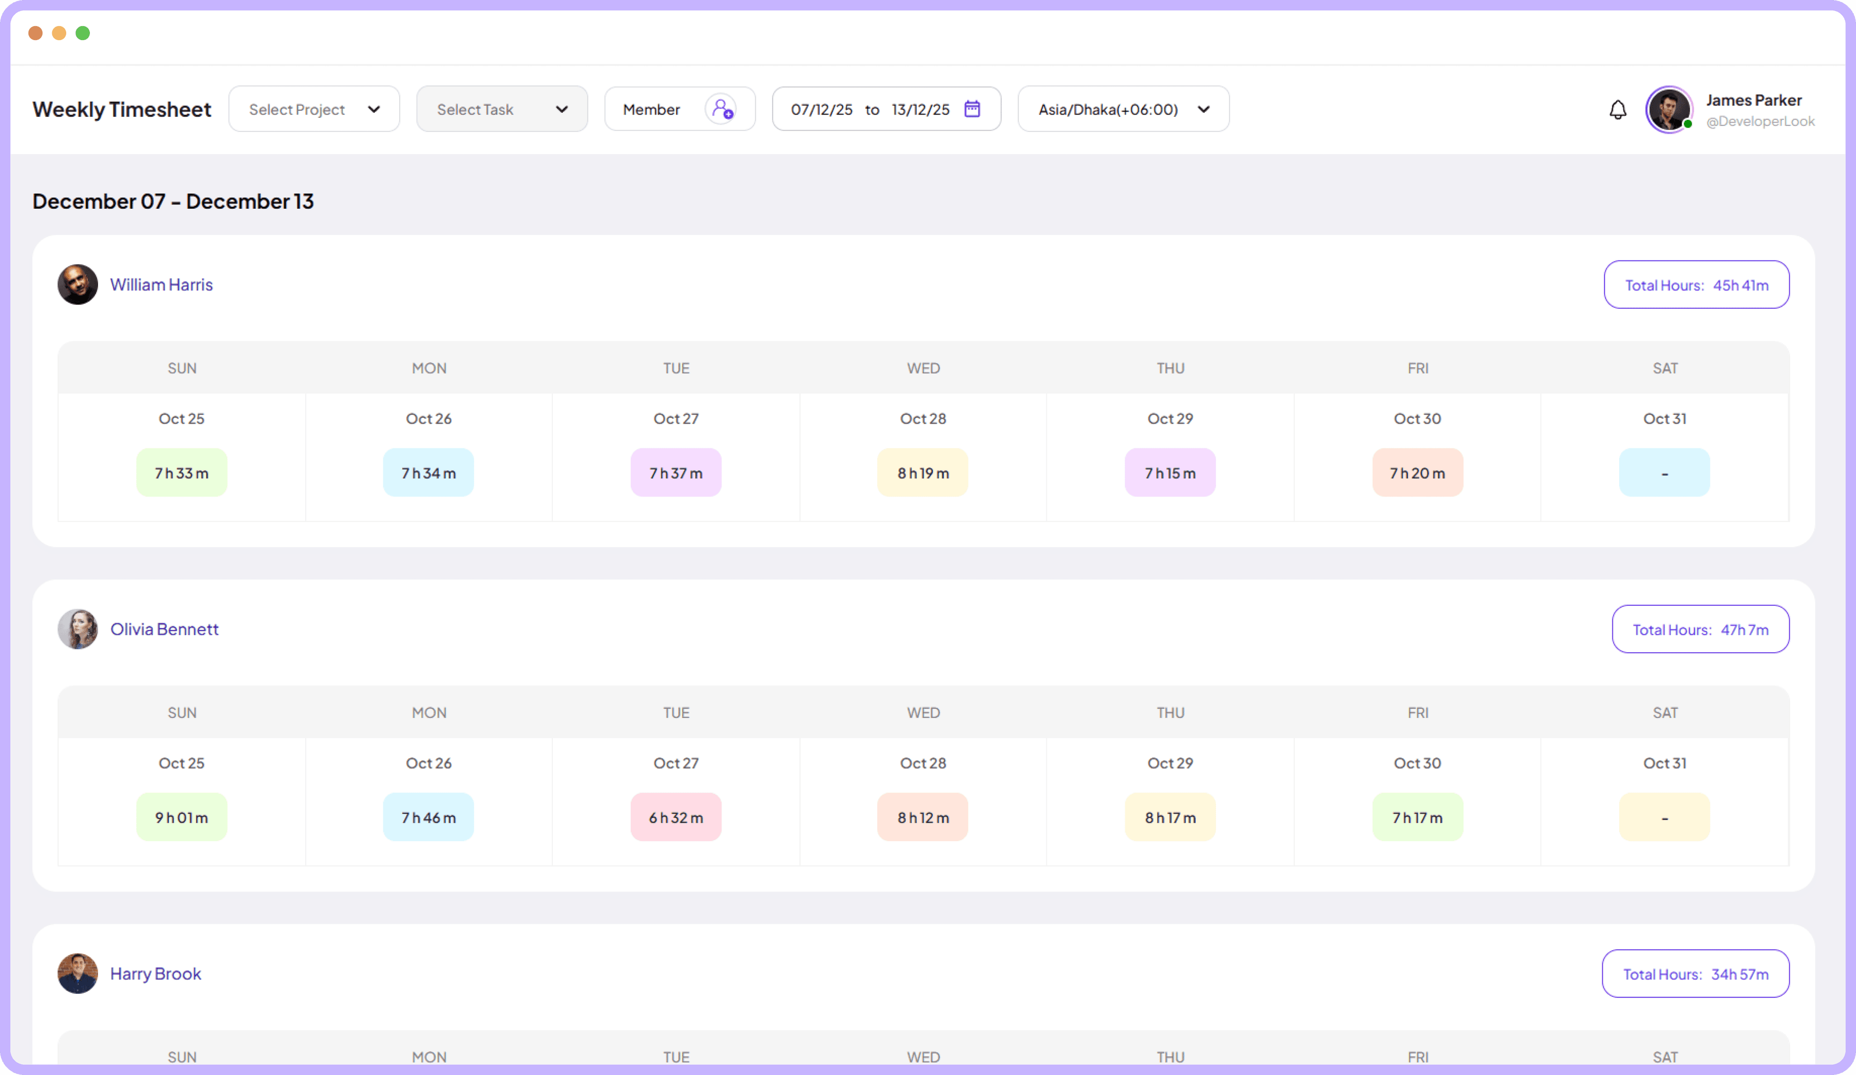Select Olivia's 9h 01m entry on Oct 25
The image size is (1856, 1075).
(181, 817)
